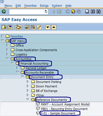The height and width of the screenshot is (116, 103).
Task: Click the Find Next binoculars icon
Action: pos(98,12)
